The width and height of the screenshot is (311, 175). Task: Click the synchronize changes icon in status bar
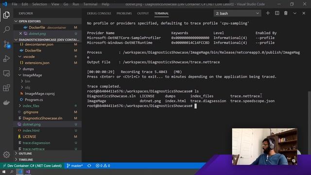[x=89, y=166]
